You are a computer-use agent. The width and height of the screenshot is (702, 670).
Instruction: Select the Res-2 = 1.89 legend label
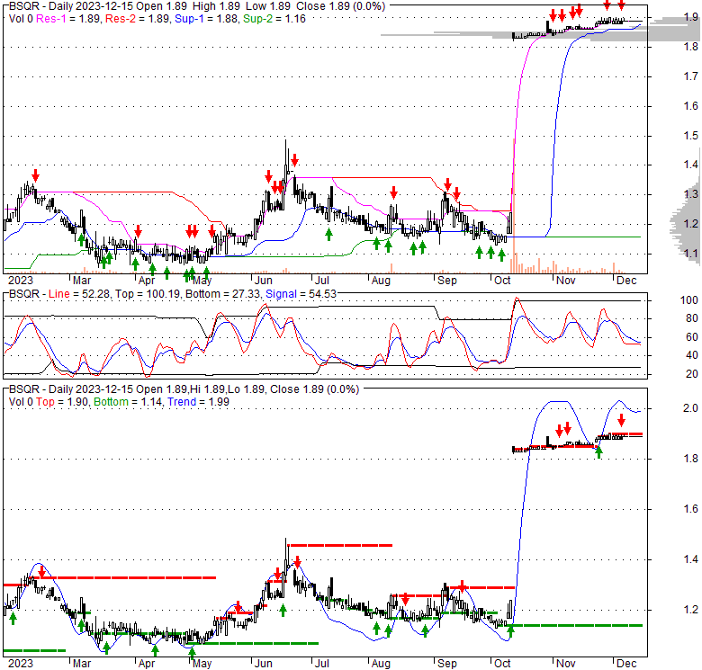[x=138, y=19]
